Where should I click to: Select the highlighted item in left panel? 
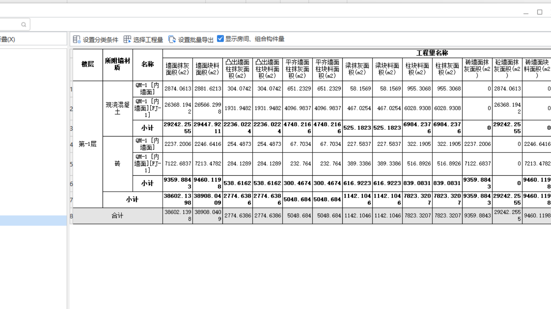point(33,220)
